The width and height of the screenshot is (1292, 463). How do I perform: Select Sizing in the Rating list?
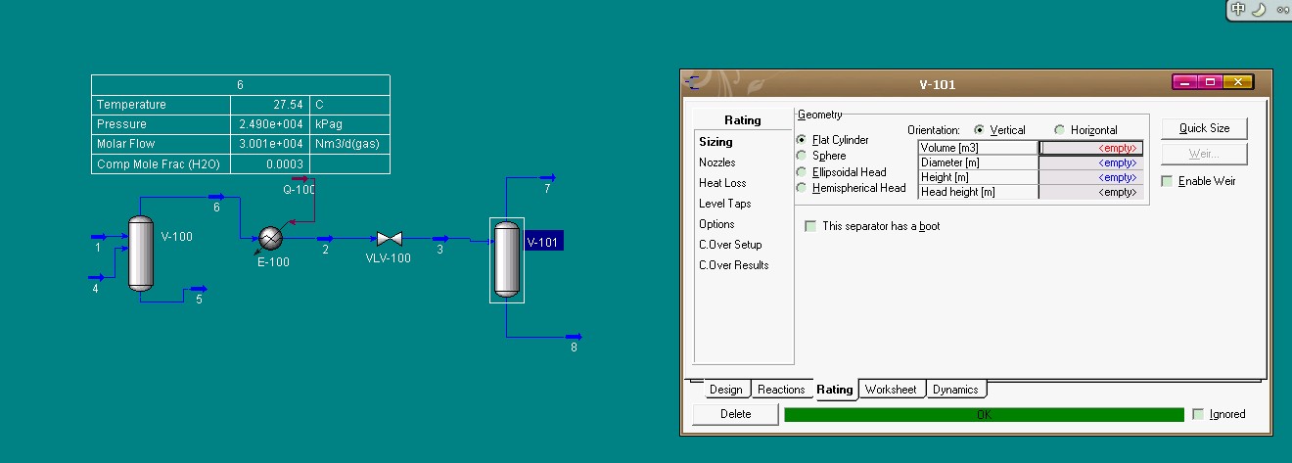point(715,142)
